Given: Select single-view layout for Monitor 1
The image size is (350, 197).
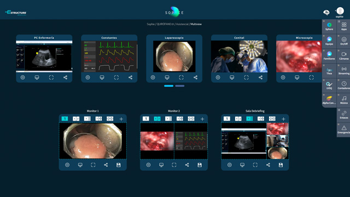Looking at the screenshot, I should coord(65,119).
